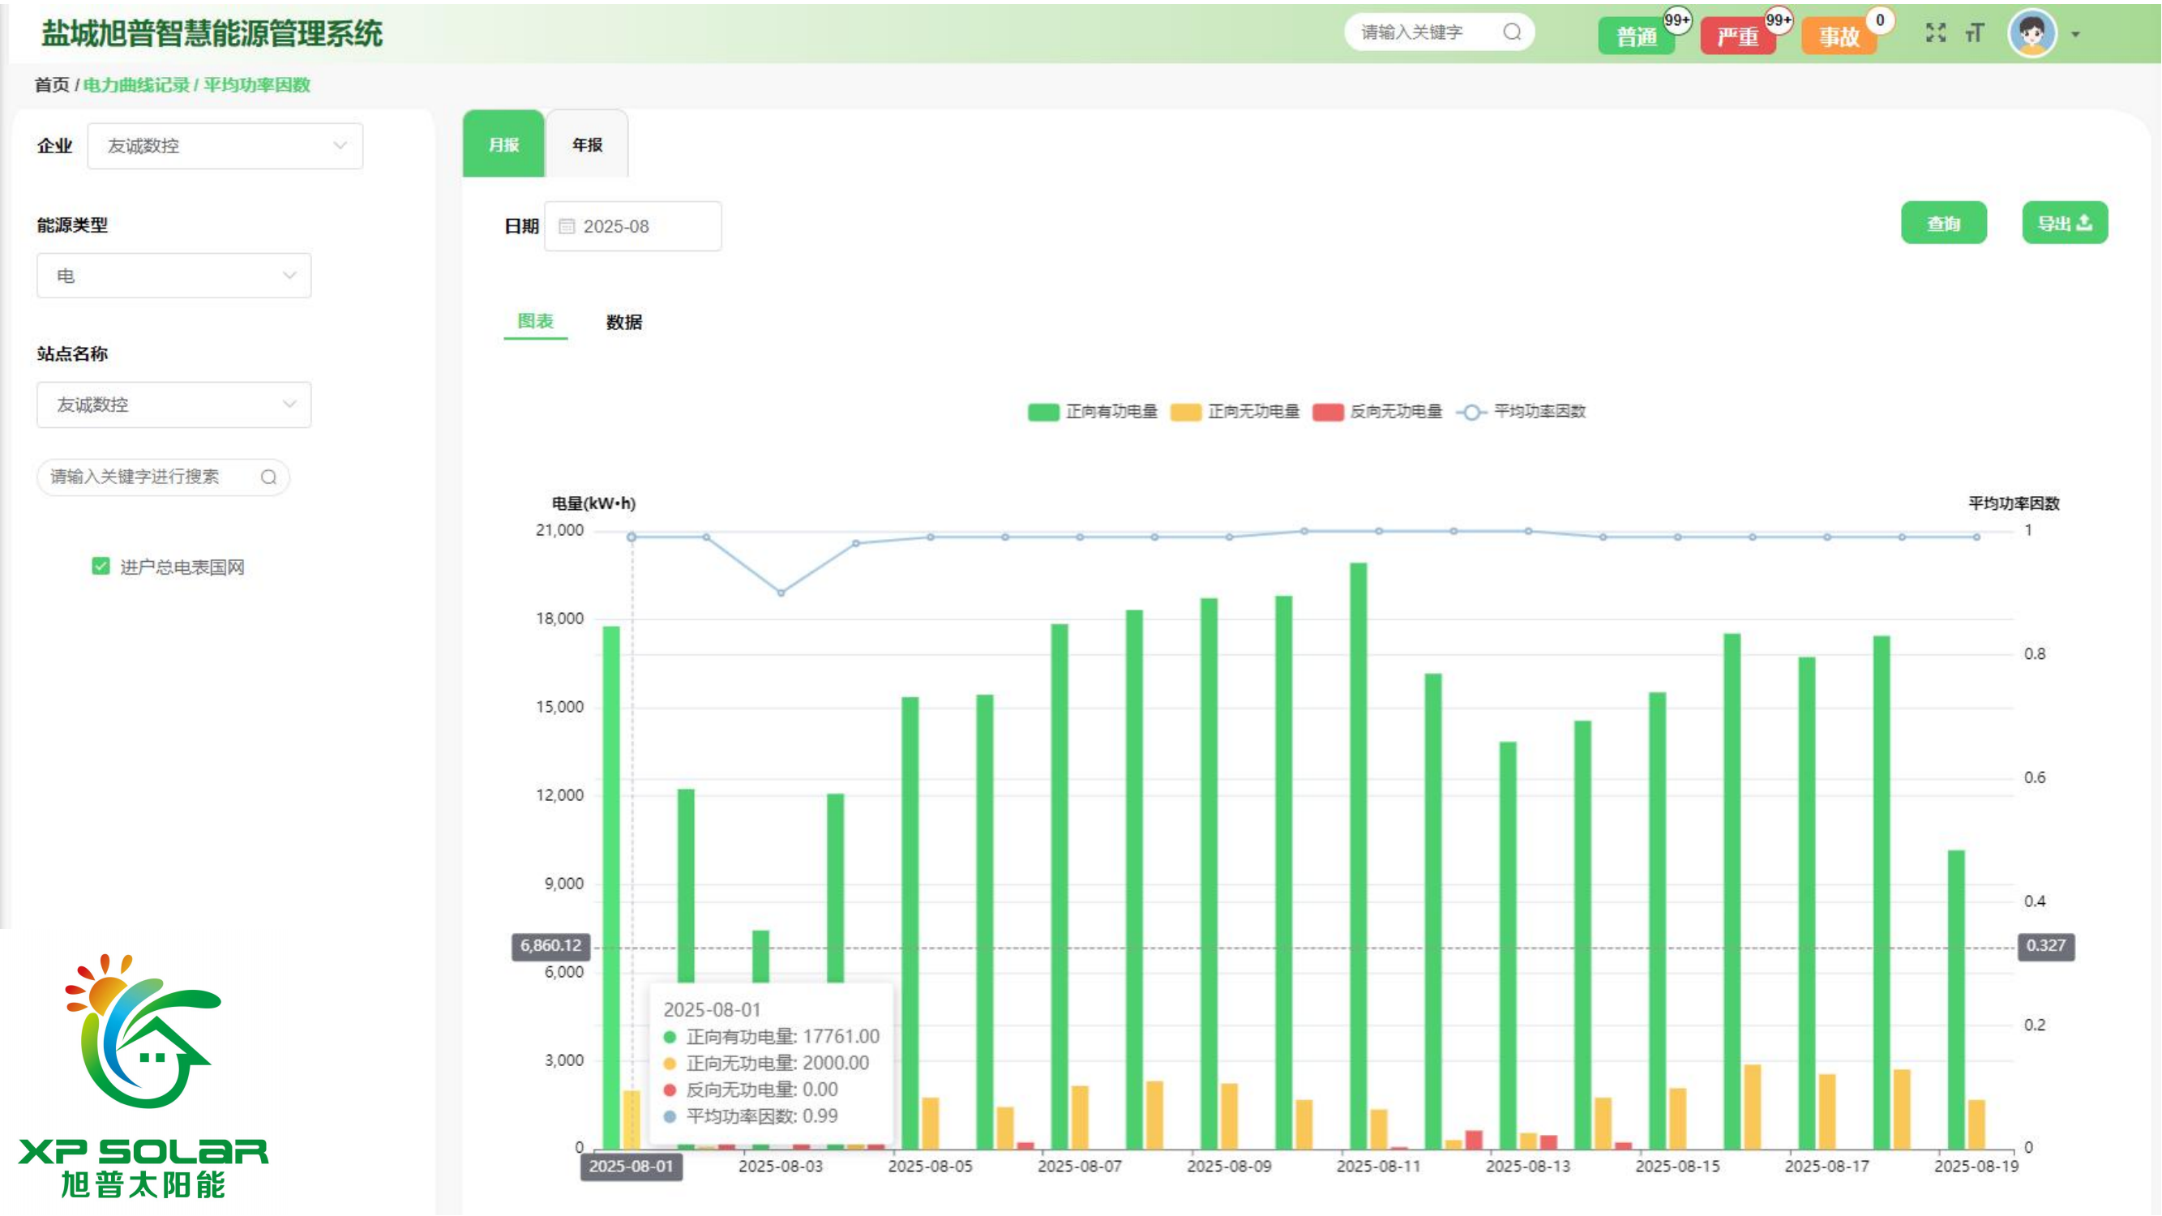Expand the 能源类型 dropdown
The height and width of the screenshot is (1216, 2162).
coord(173,276)
